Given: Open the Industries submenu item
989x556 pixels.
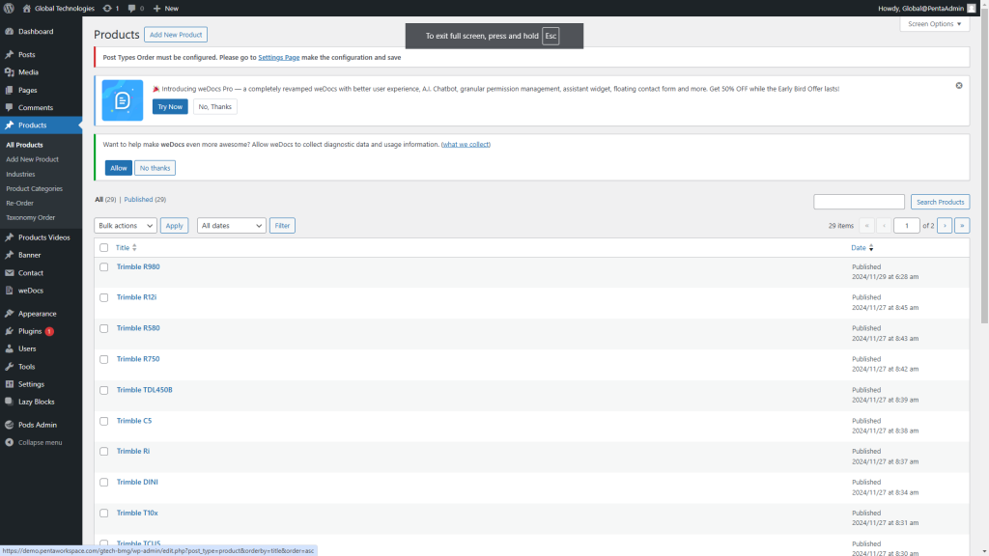Looking at the screenshot, I should (20, 174).
